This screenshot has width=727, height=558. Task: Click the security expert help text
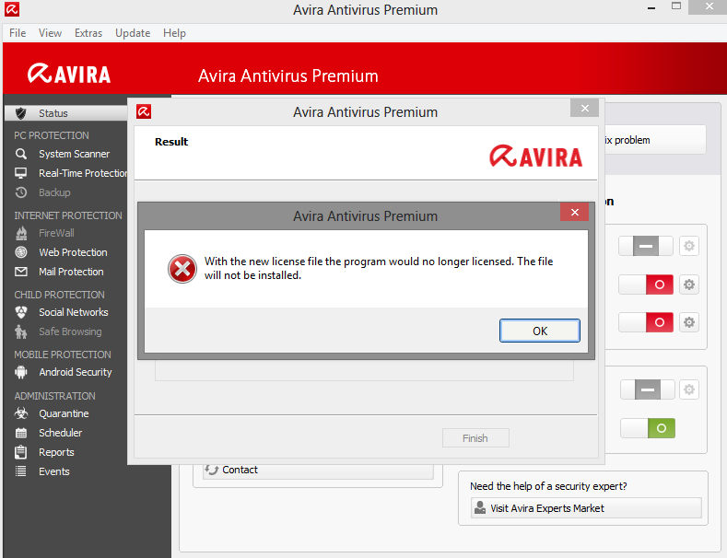[548, 486]
